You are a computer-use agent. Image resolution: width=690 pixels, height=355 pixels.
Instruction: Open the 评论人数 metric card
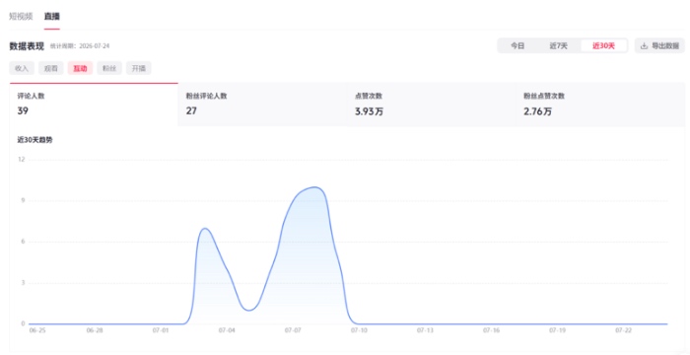94,105
